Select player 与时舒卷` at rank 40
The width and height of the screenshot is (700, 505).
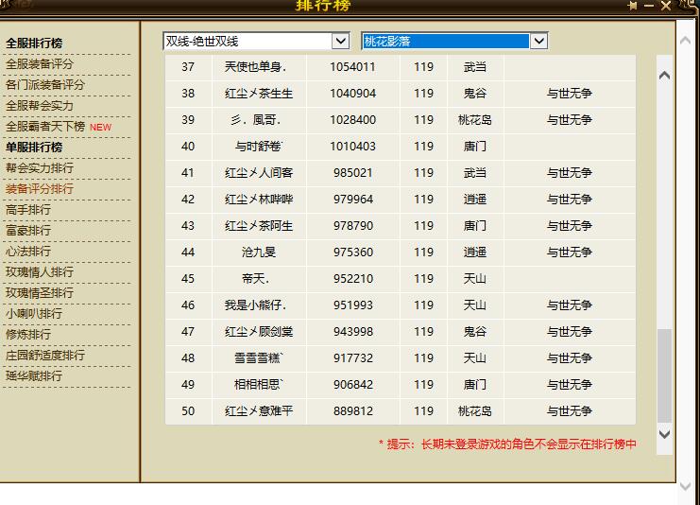[259, 147]
